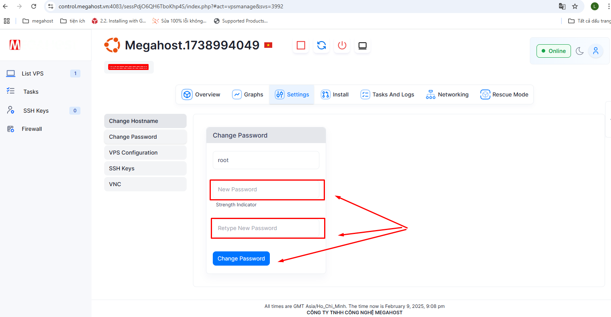
Task: Open the VNC console monitor icon
Action: point(363,45)
